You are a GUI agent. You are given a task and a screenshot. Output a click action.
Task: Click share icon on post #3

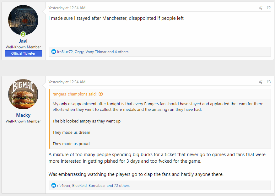tap(261, 82)
